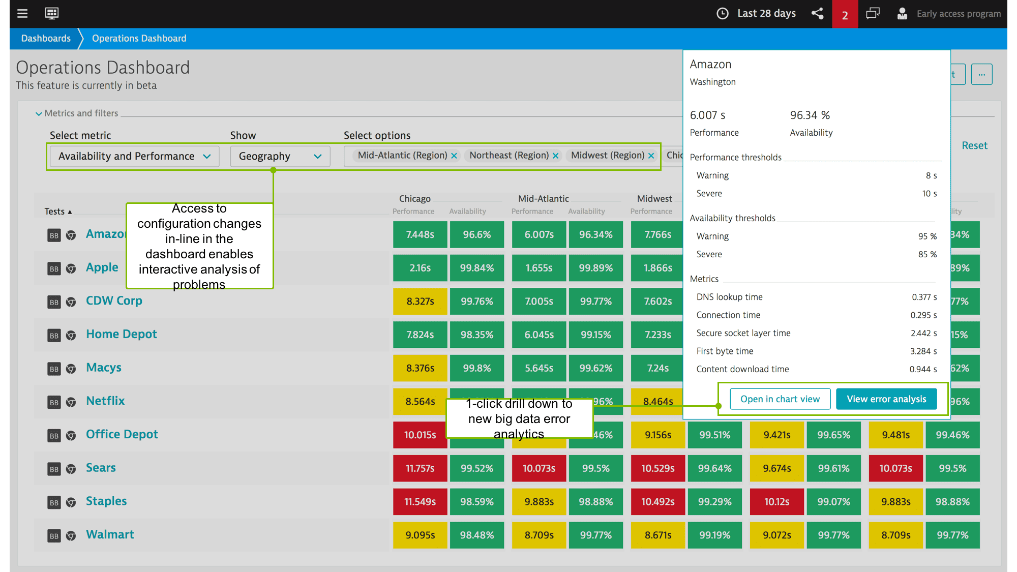Click the BB icon in the Staples row
The height and width of the screenshot is (572, 1017).
pyautogui.click(x=54, y=502)
